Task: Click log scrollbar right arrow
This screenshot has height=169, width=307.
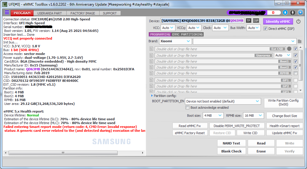Action: [143, 153]
